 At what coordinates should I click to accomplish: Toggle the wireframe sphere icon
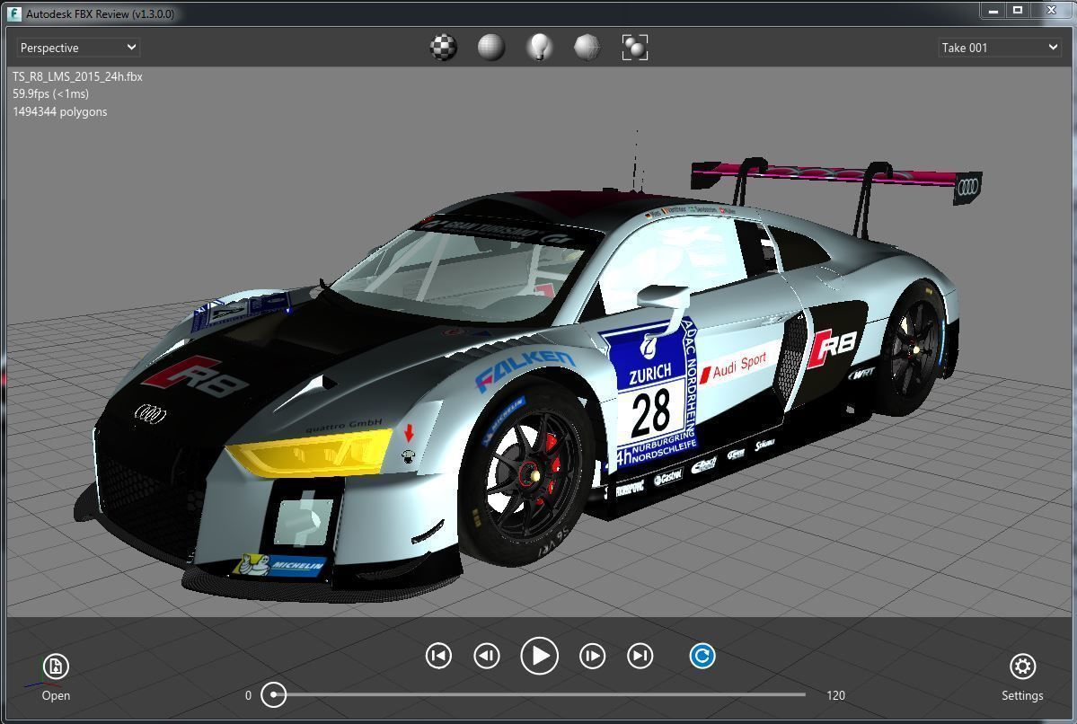(x=587, y=48)
